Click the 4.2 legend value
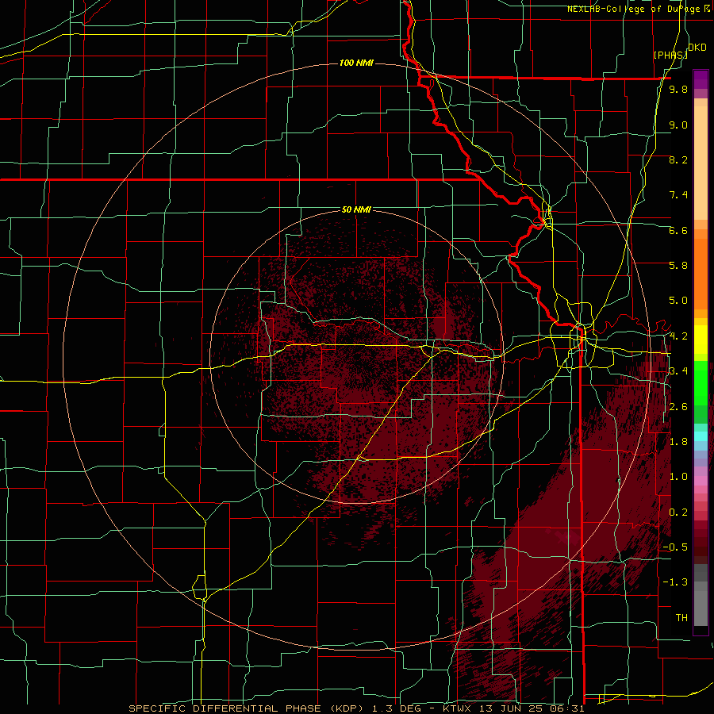 [x=678, y=336]
